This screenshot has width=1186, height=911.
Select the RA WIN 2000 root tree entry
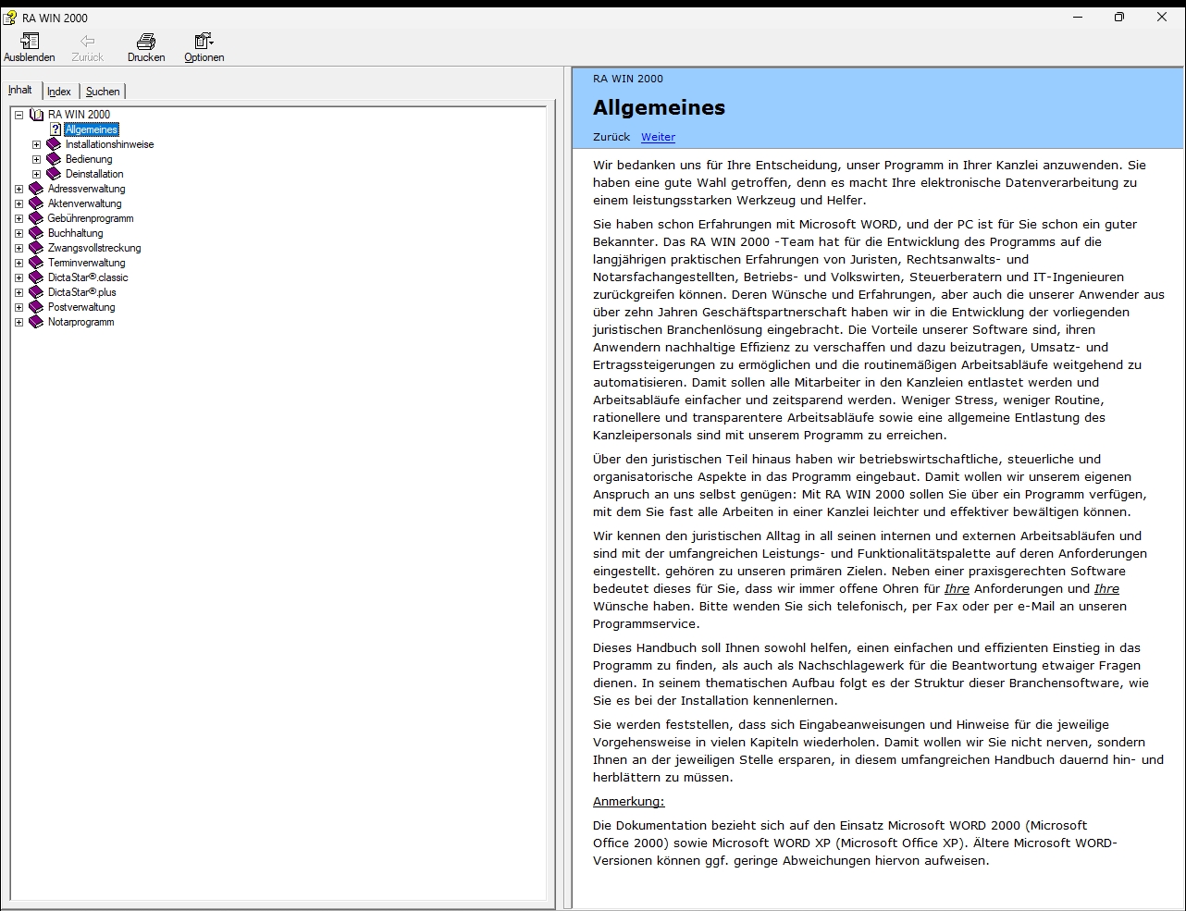79,115
